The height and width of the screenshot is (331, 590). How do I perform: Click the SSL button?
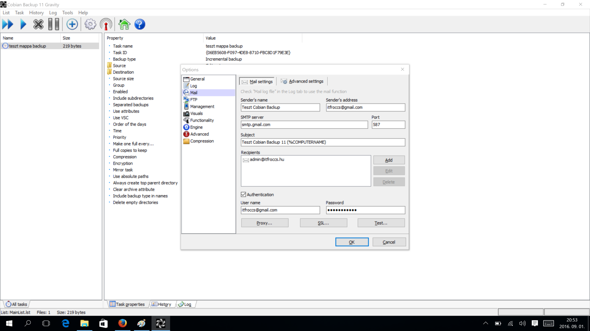point(324,223)
